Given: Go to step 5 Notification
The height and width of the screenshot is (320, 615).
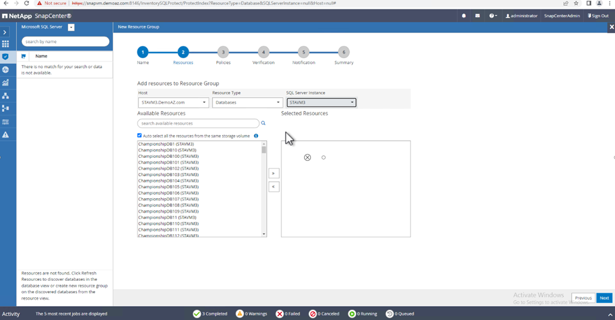Looking at the screenshot, I should (x=303, y=52).
